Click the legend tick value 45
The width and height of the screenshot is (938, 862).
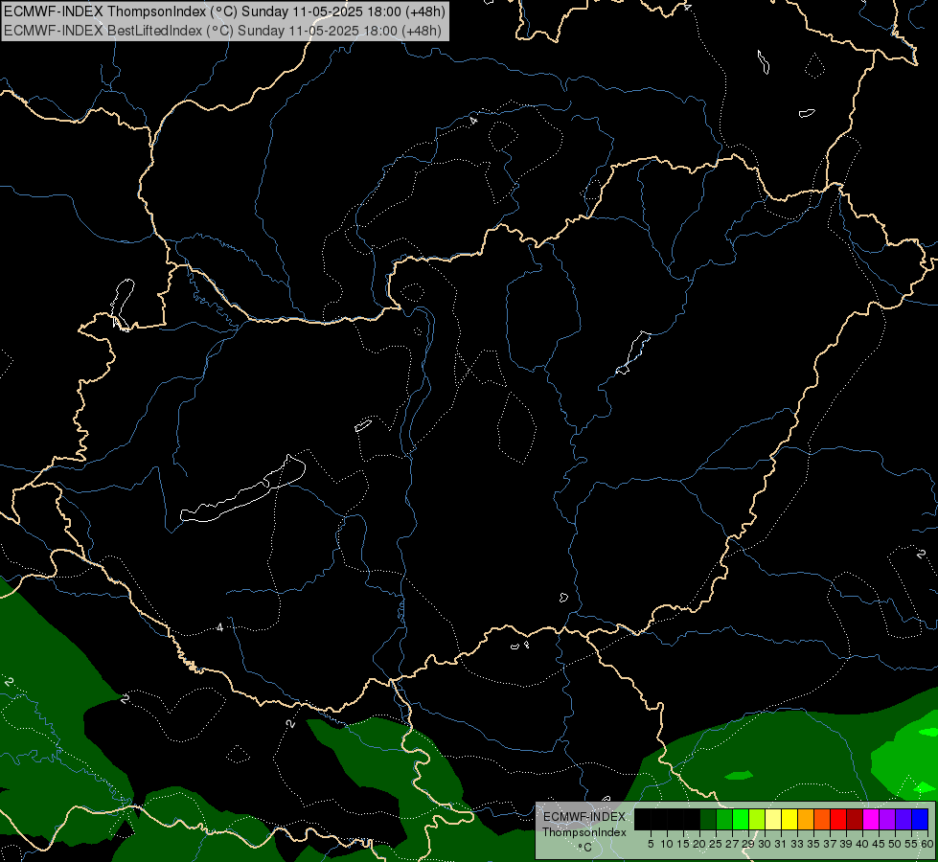coord(879,844)
